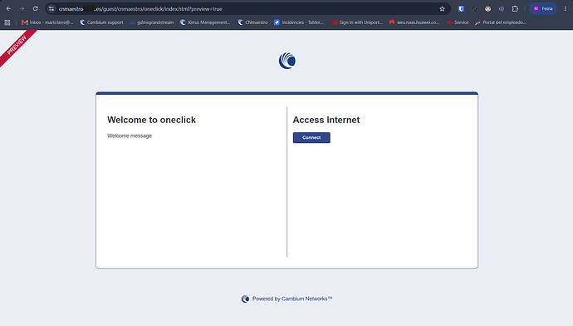Open the Cambium support bookmark
Image resolution: width=573 pixels, height=326 pixels.
point(101,22)
